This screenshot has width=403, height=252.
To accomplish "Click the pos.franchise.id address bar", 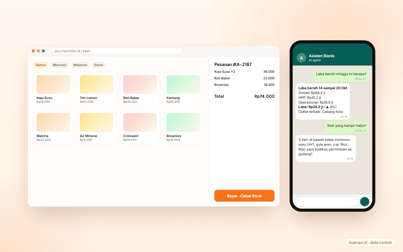I will point(117,51).
